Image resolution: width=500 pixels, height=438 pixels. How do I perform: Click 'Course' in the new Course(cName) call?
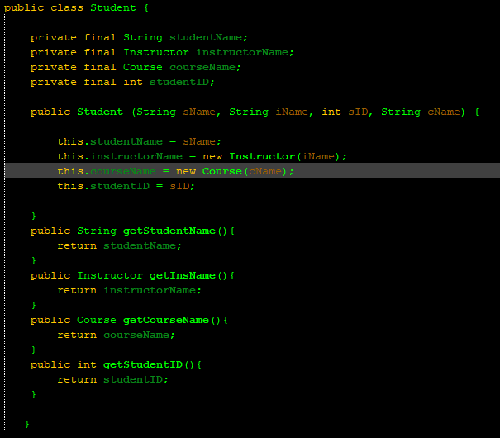222,172
